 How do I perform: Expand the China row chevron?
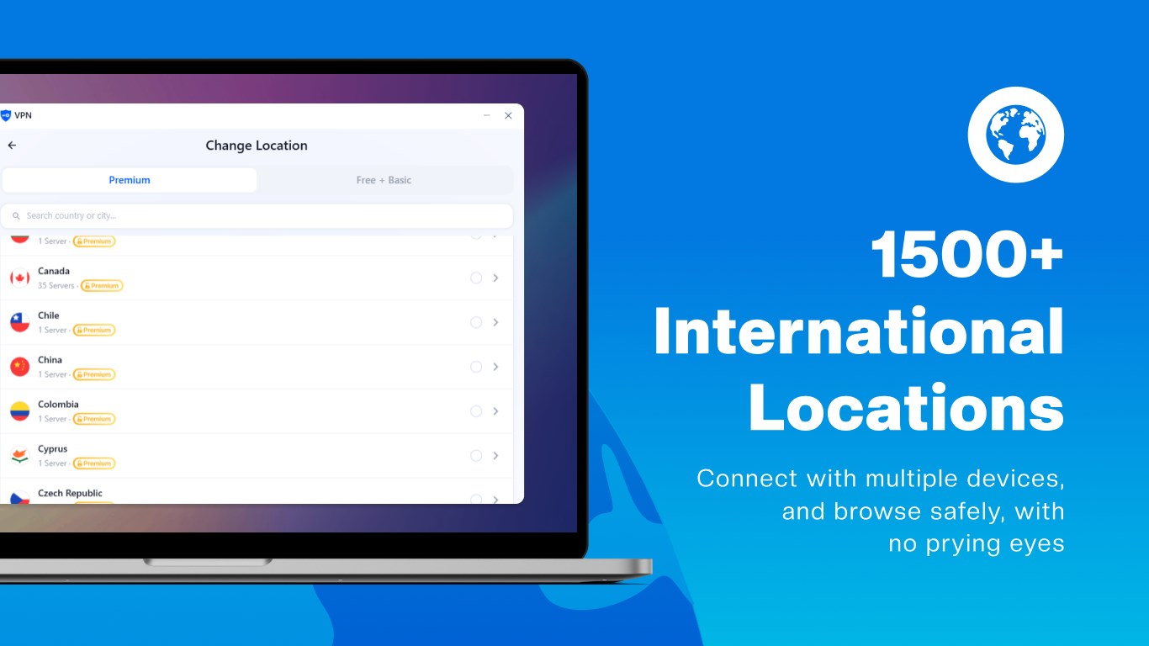496,367
